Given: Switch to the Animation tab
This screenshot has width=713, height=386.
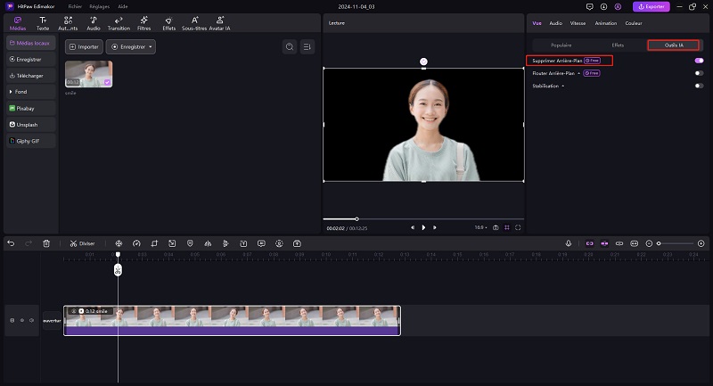Looking at the screenshot, I should point(605,23).
